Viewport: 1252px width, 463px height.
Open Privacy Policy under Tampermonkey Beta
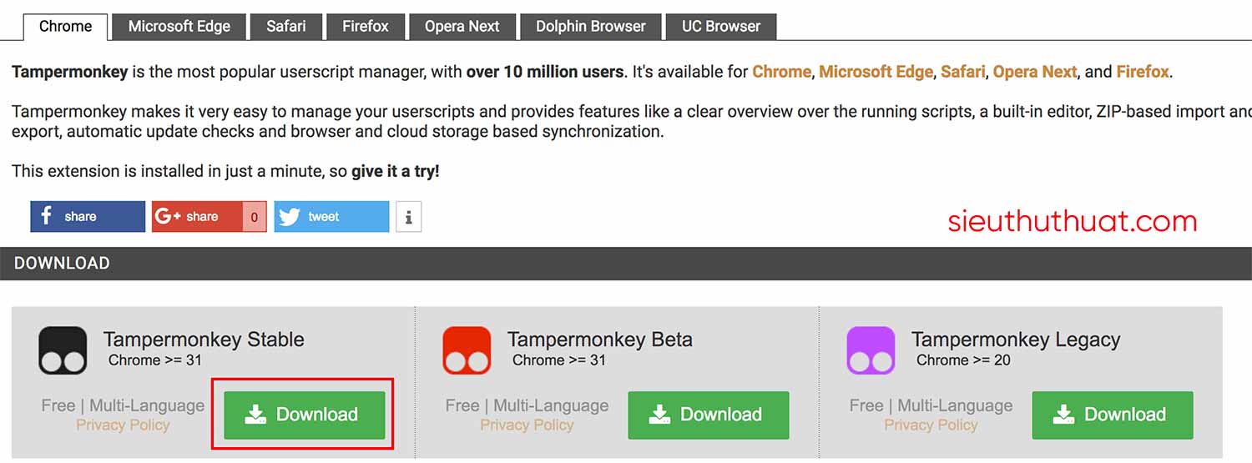tap(527, 425)
